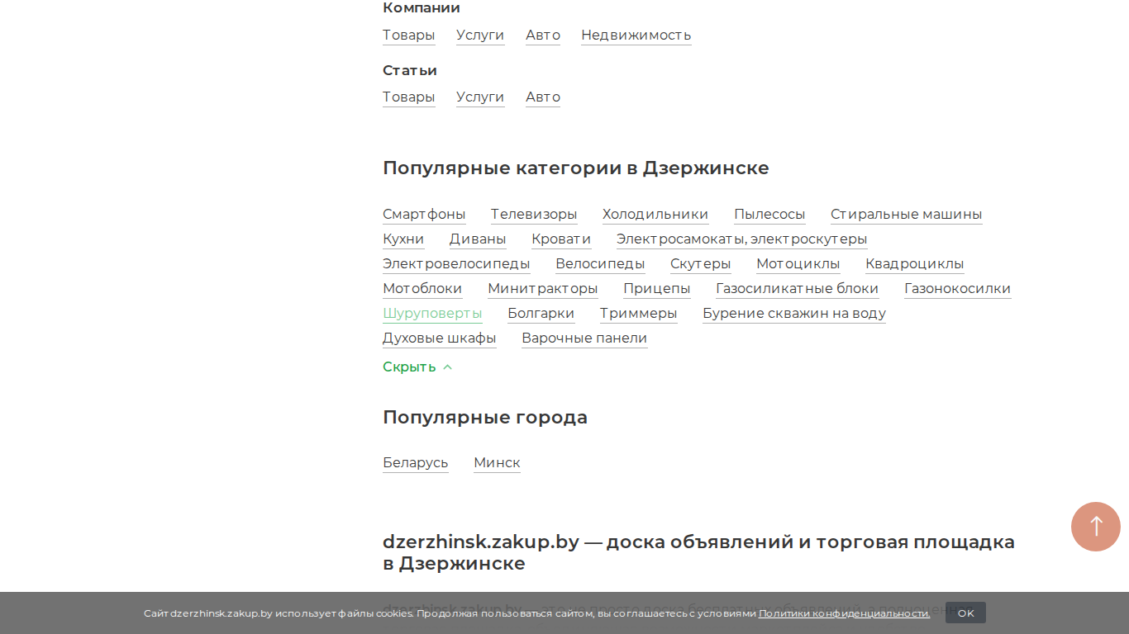
Task: Open the Скутеры category
Action: click(x=701, y=264)
